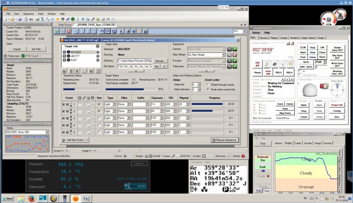
Task: Open the Action menu in ScopeDome
Action: point(256,32)
